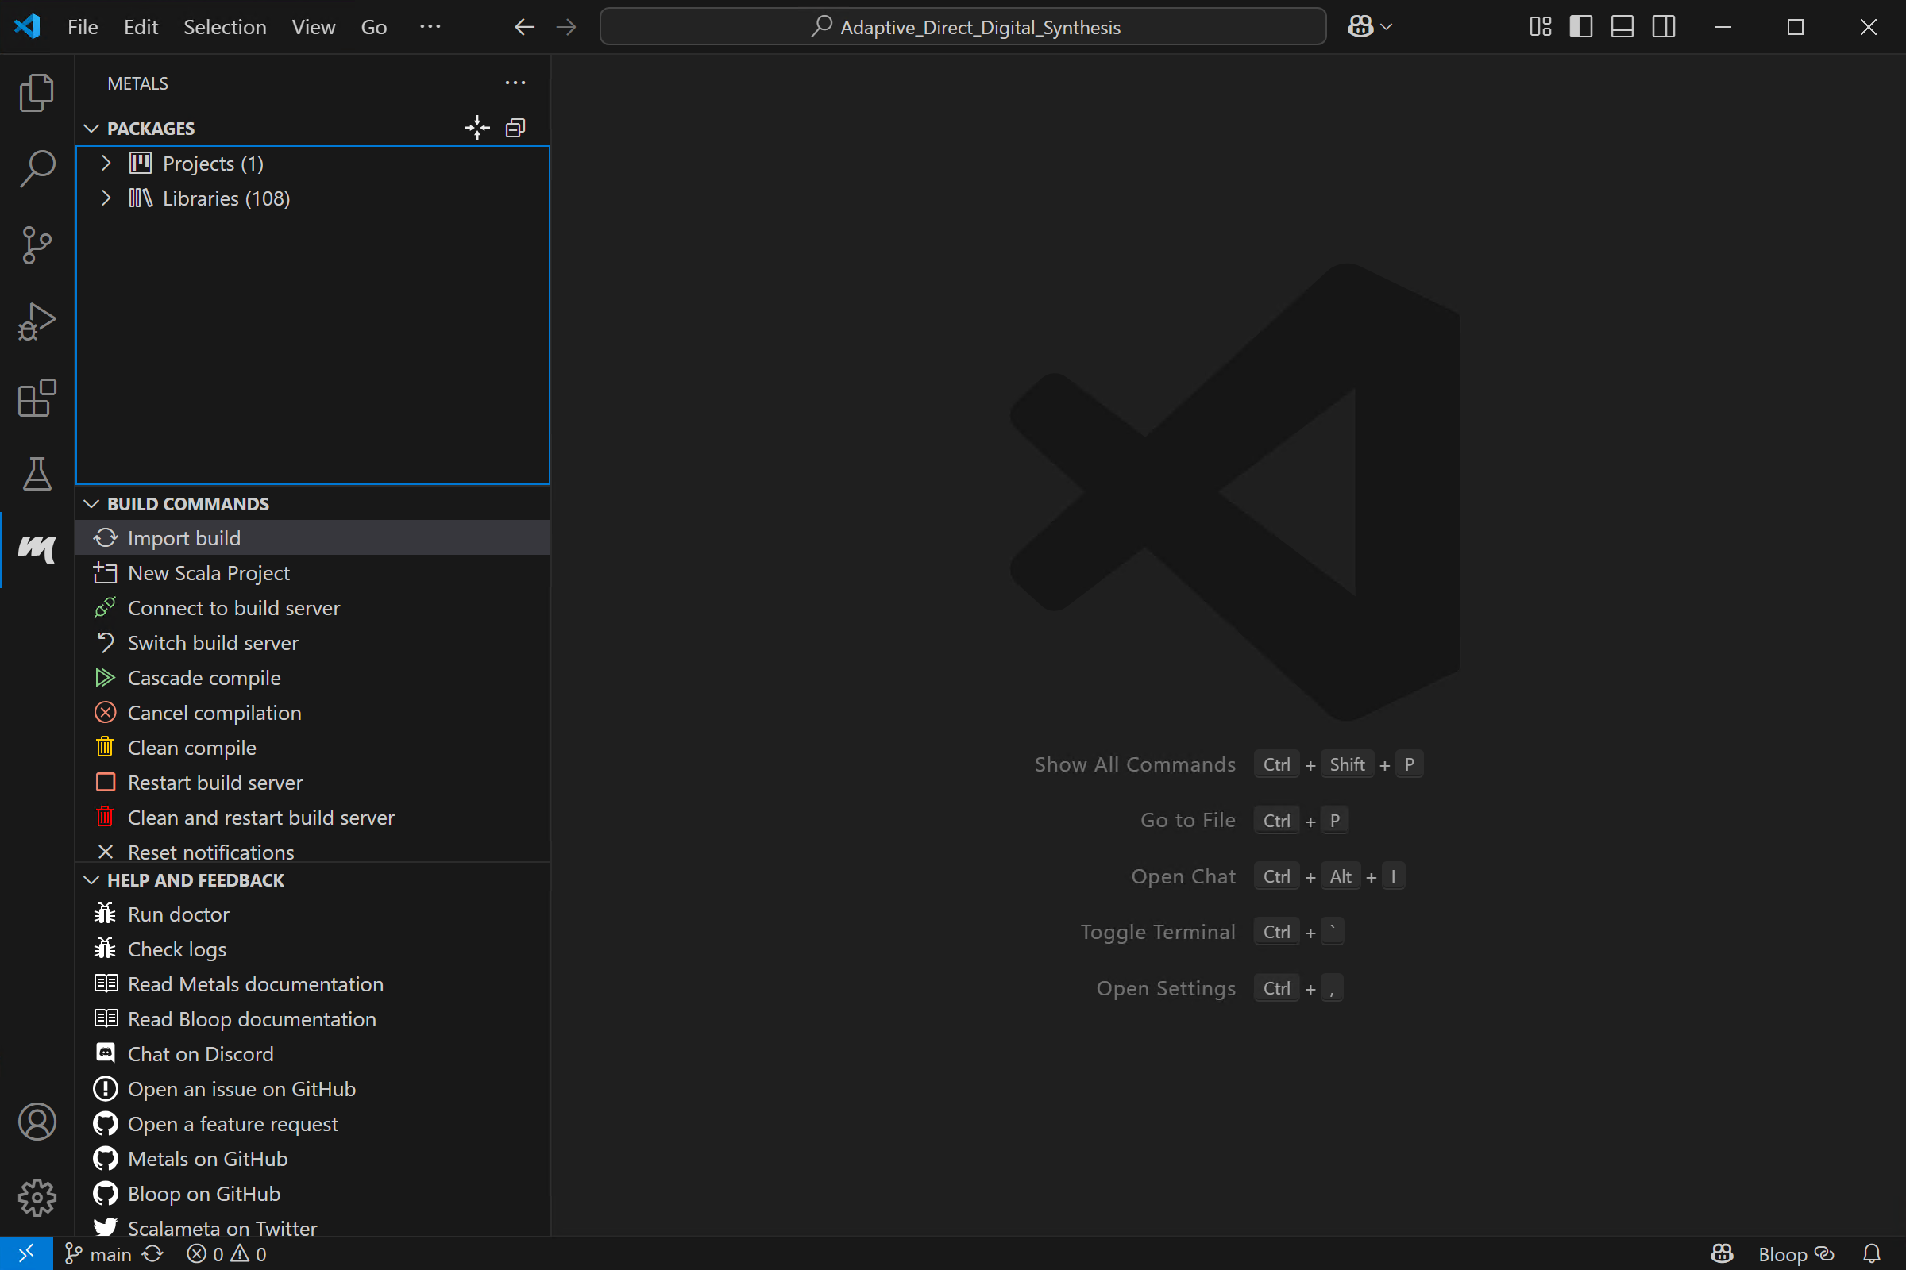Go back with the left arrow

[524, 27]
